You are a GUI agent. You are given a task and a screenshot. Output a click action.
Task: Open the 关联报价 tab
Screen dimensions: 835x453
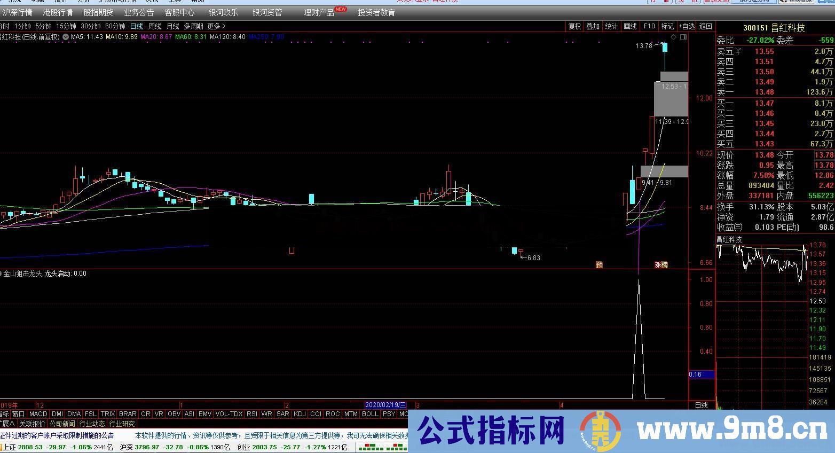tap(32, 424)
